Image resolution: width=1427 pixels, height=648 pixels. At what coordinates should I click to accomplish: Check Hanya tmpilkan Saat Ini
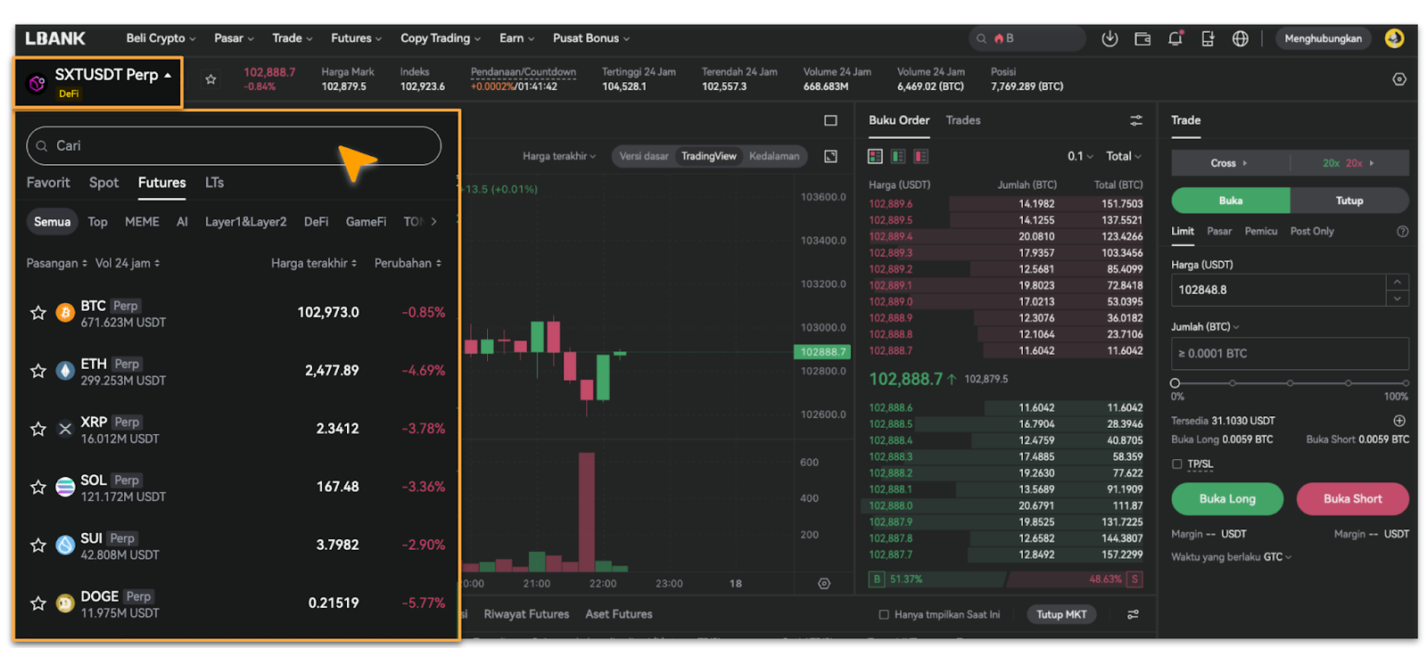point(884,614)
